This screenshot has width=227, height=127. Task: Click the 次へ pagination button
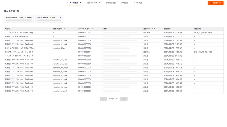pyautogui.click(x=124, y=99)
